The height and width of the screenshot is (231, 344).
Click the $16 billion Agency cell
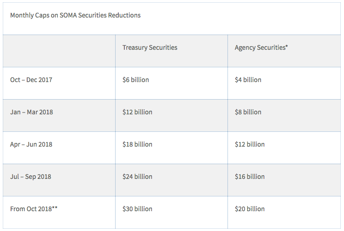point(250,177)
